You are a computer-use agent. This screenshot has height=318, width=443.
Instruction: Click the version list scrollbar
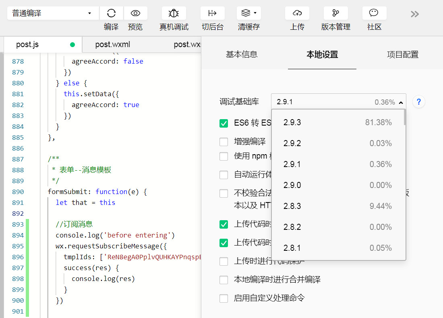coord(404,118)
